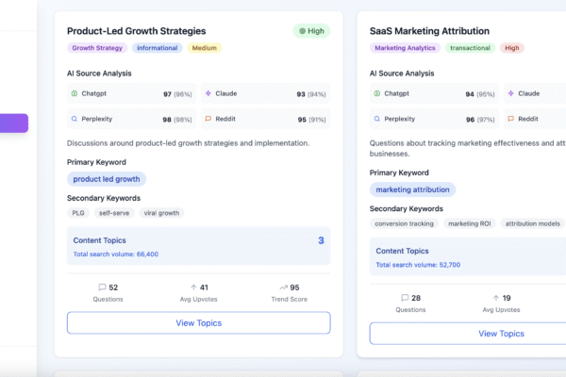The image size is (566, 377).
Task: Click the Reddit icon in SaaS Marketing Attribution card
Action: (x=510, y=119)
